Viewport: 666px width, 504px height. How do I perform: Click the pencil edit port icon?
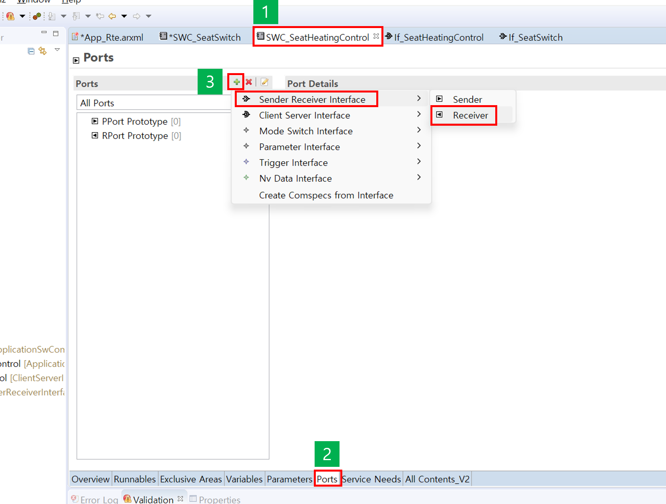point(264,82)
